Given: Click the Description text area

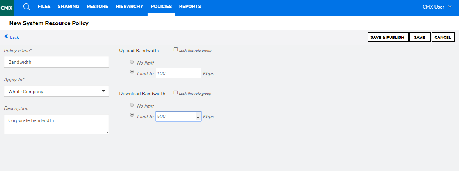Looking at the screenshot, I should click(56, 124).
